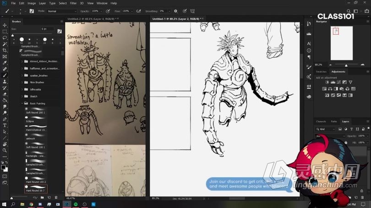Open the Search icon at top right
The height and width of the screenshot is (208, 371).
(x=348, y=11)
